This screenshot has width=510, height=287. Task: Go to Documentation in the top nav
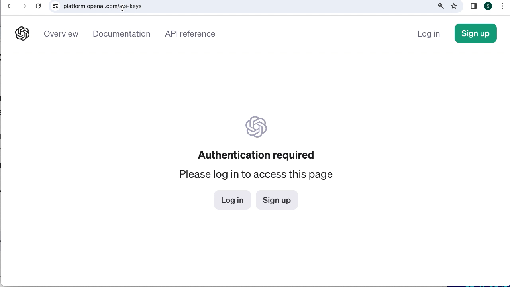[122, 34]
